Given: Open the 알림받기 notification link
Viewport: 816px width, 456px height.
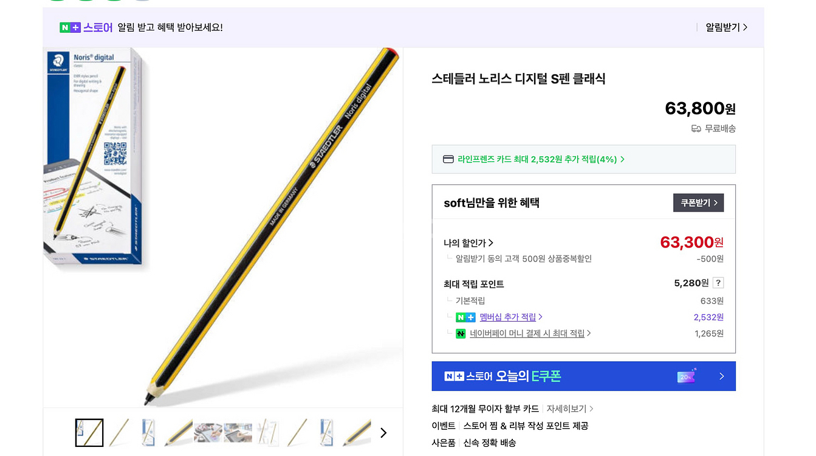Looking at the screenshot, I should pyautogui.click(x=726, y=27).
